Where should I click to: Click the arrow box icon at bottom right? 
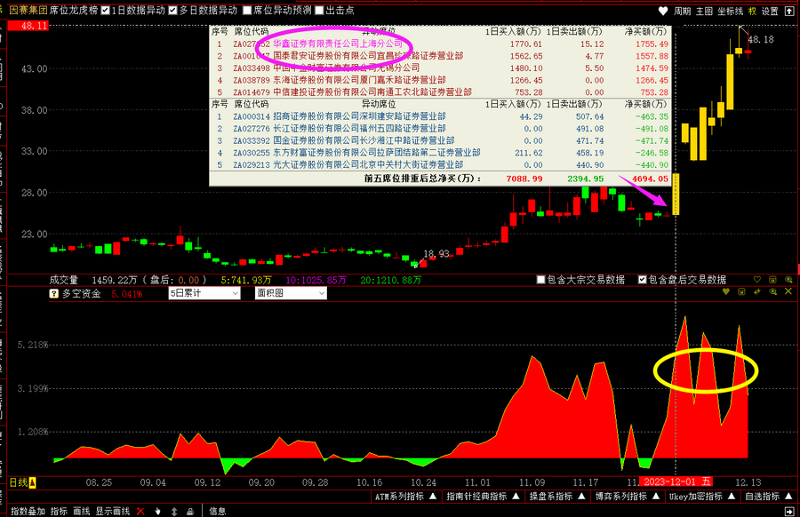pyautogui.click(x=788, y=511)
